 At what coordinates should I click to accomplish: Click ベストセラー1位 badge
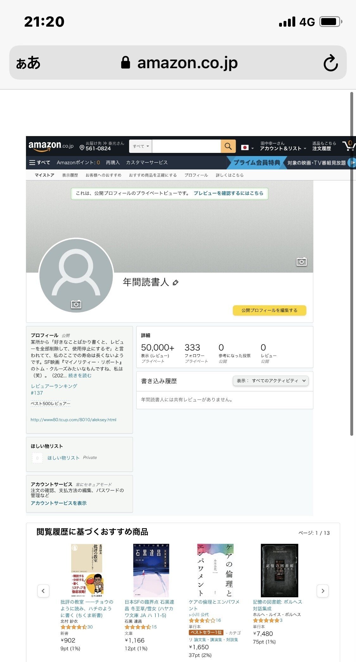tap(206, 632)
